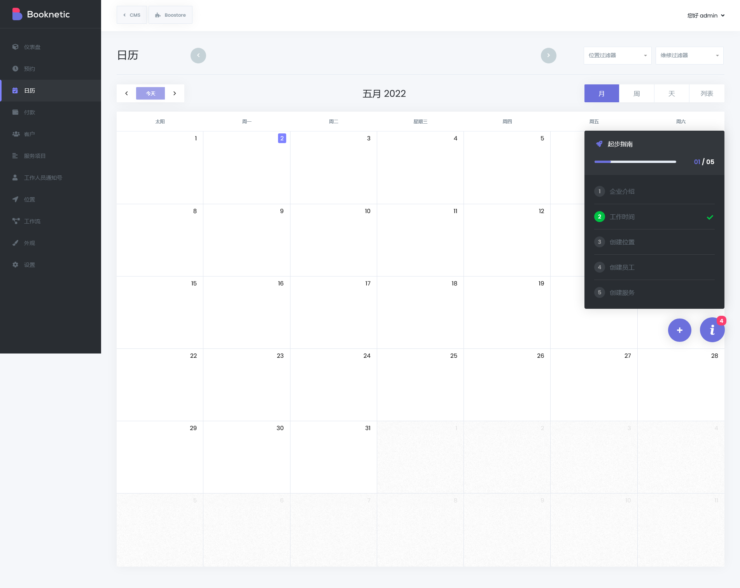The width and height of the screenshot is (740, 588).
Task: Click the purple plus floating button
Action: [x=679, y=330]
